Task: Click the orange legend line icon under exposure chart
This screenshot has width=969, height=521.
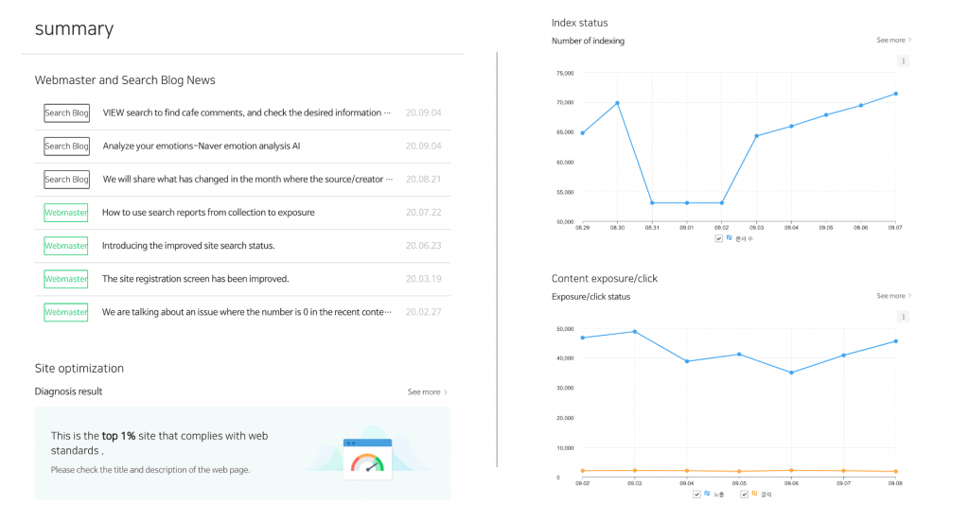Action: (754, 494)
